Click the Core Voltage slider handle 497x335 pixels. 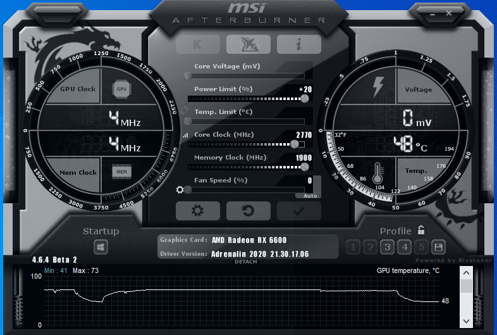(x=188, y=75)
